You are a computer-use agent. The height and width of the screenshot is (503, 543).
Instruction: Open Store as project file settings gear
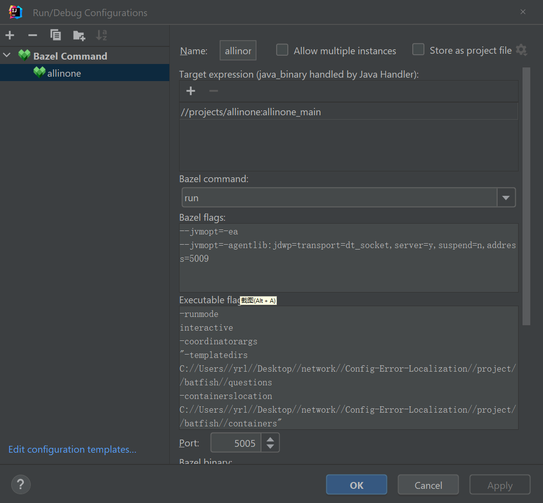click(522, 50)
